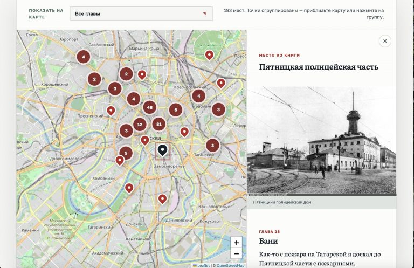Click the pin in Сокольники park

click(x=209, y=55)
